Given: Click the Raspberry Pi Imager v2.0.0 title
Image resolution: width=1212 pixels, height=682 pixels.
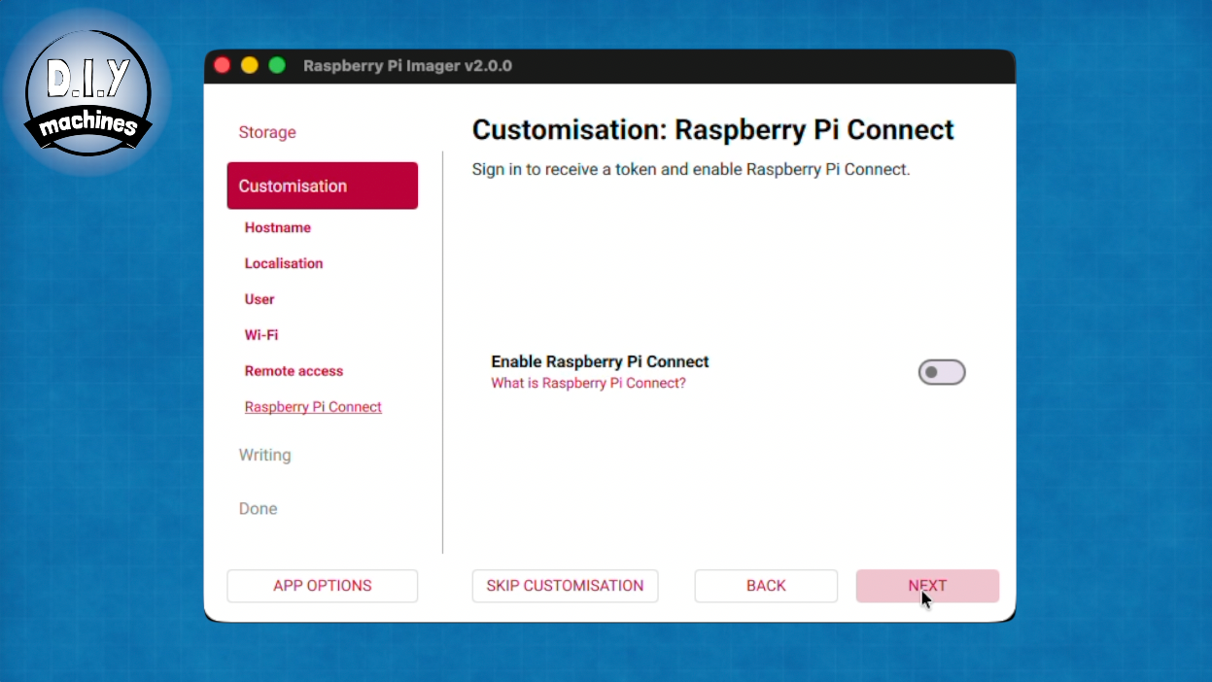Looking at the screenshot, I should click(x=407, y=66).
